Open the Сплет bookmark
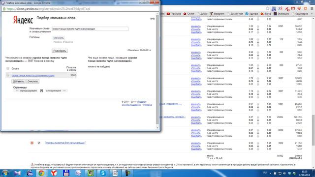Viewport: 315px width, 177px height. [x=189, y=14]
